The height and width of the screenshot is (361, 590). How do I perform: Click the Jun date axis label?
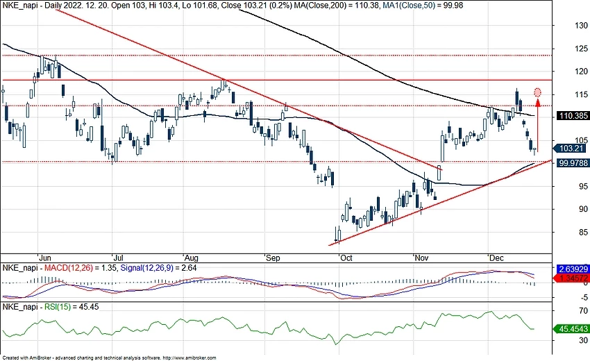click(45, 258)
